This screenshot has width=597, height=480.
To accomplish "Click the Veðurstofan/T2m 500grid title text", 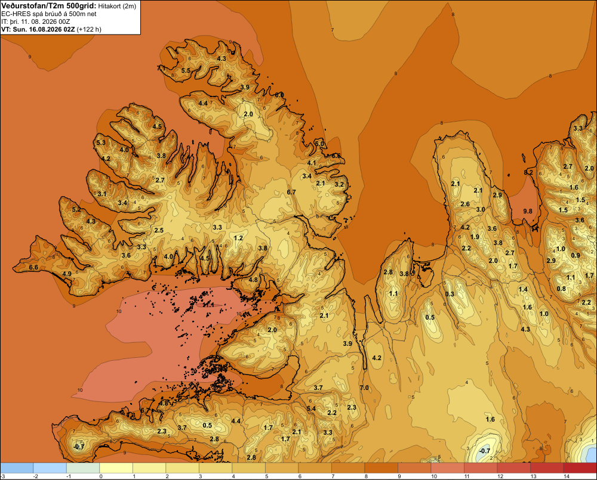I will point(49,6).
